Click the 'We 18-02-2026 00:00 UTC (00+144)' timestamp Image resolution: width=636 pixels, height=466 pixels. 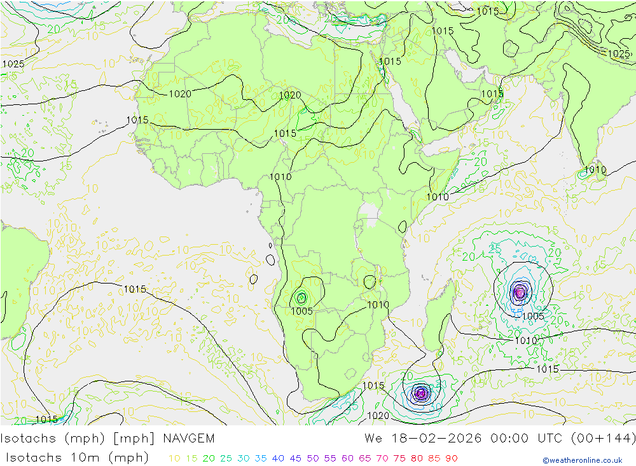point(500,439)
